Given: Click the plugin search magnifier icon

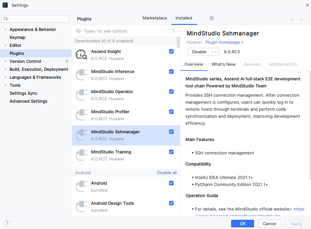Looking at the screenshot, I should pos(78,31).
